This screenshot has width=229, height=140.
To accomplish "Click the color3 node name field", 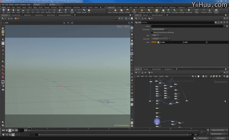I will pos(178,23).
